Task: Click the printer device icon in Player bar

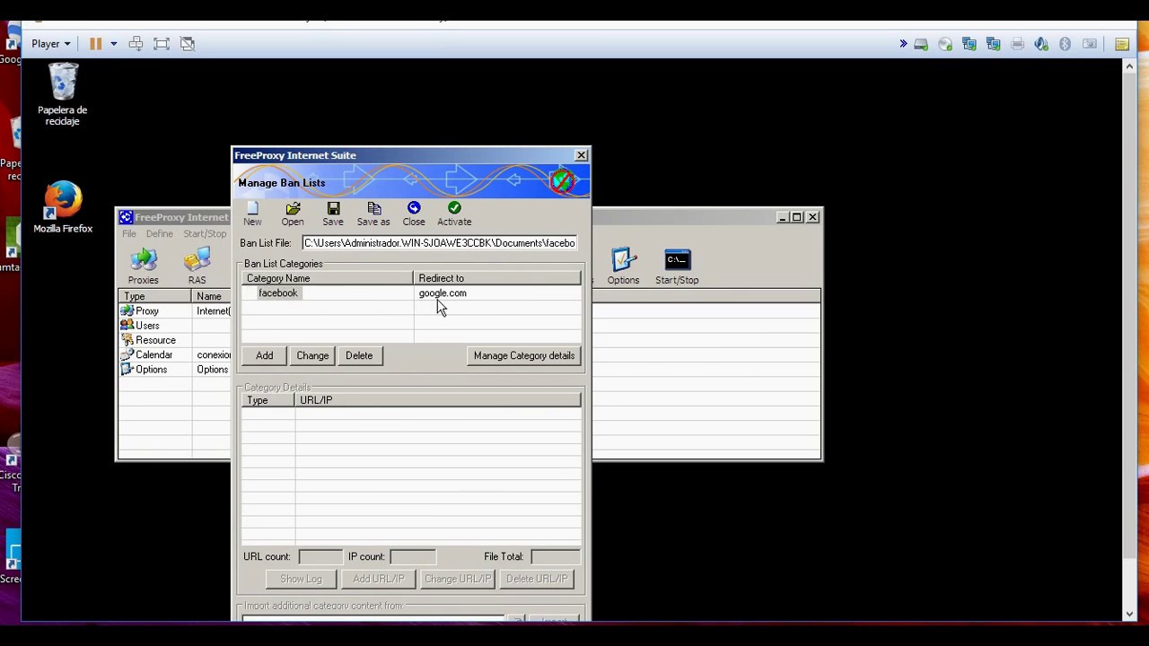Action: [1017, 44]
